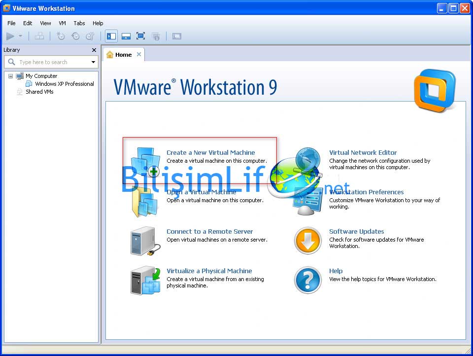
Task: Click the Open a Virtual Machine link
Action: click(201, 192)
